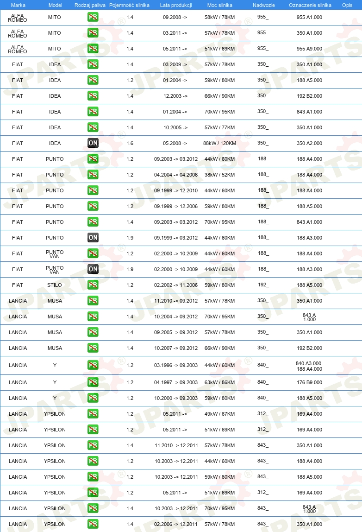
Task: Click production date 10.2005 ->
Action: (x=175, y=127)
